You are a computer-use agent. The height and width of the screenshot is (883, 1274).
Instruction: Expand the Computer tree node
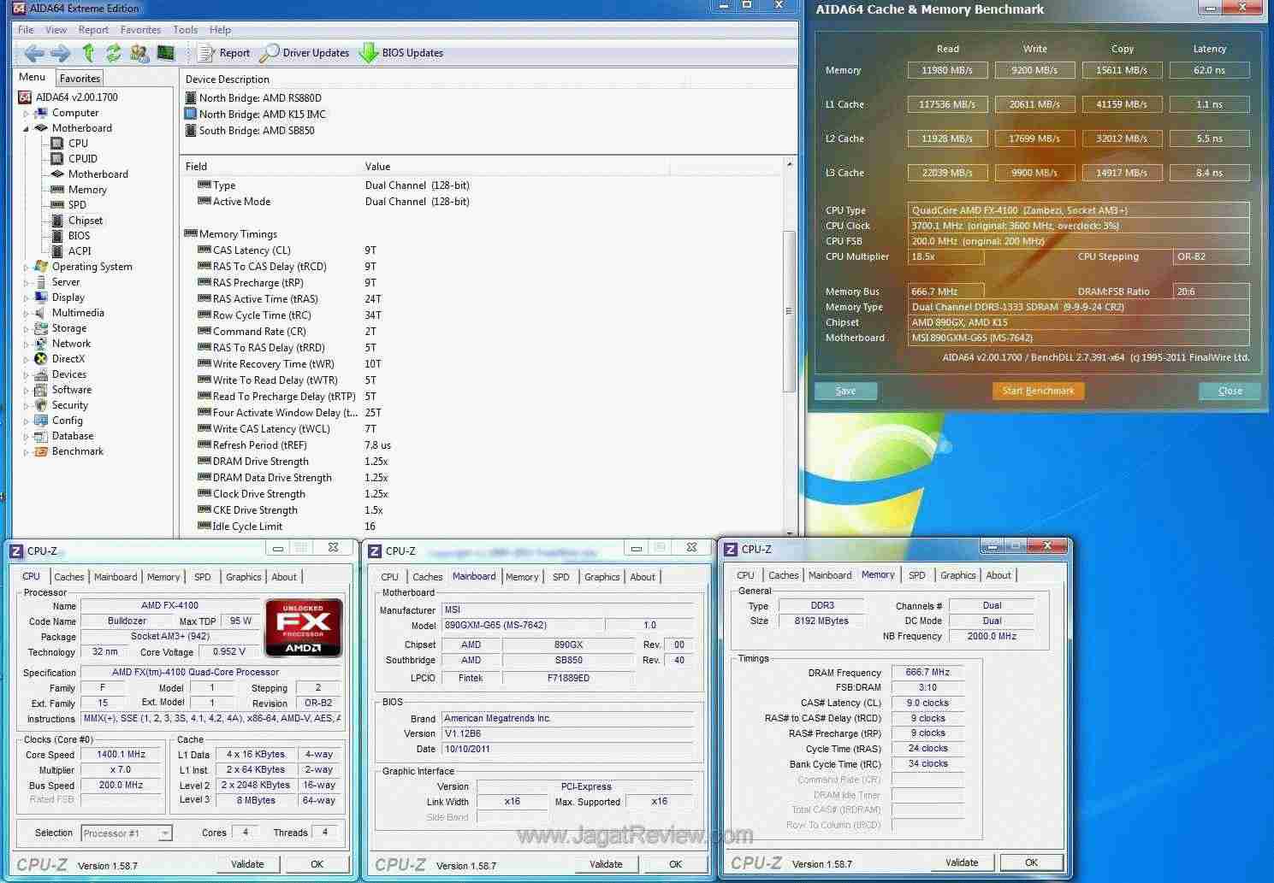(x=26, y=114)
